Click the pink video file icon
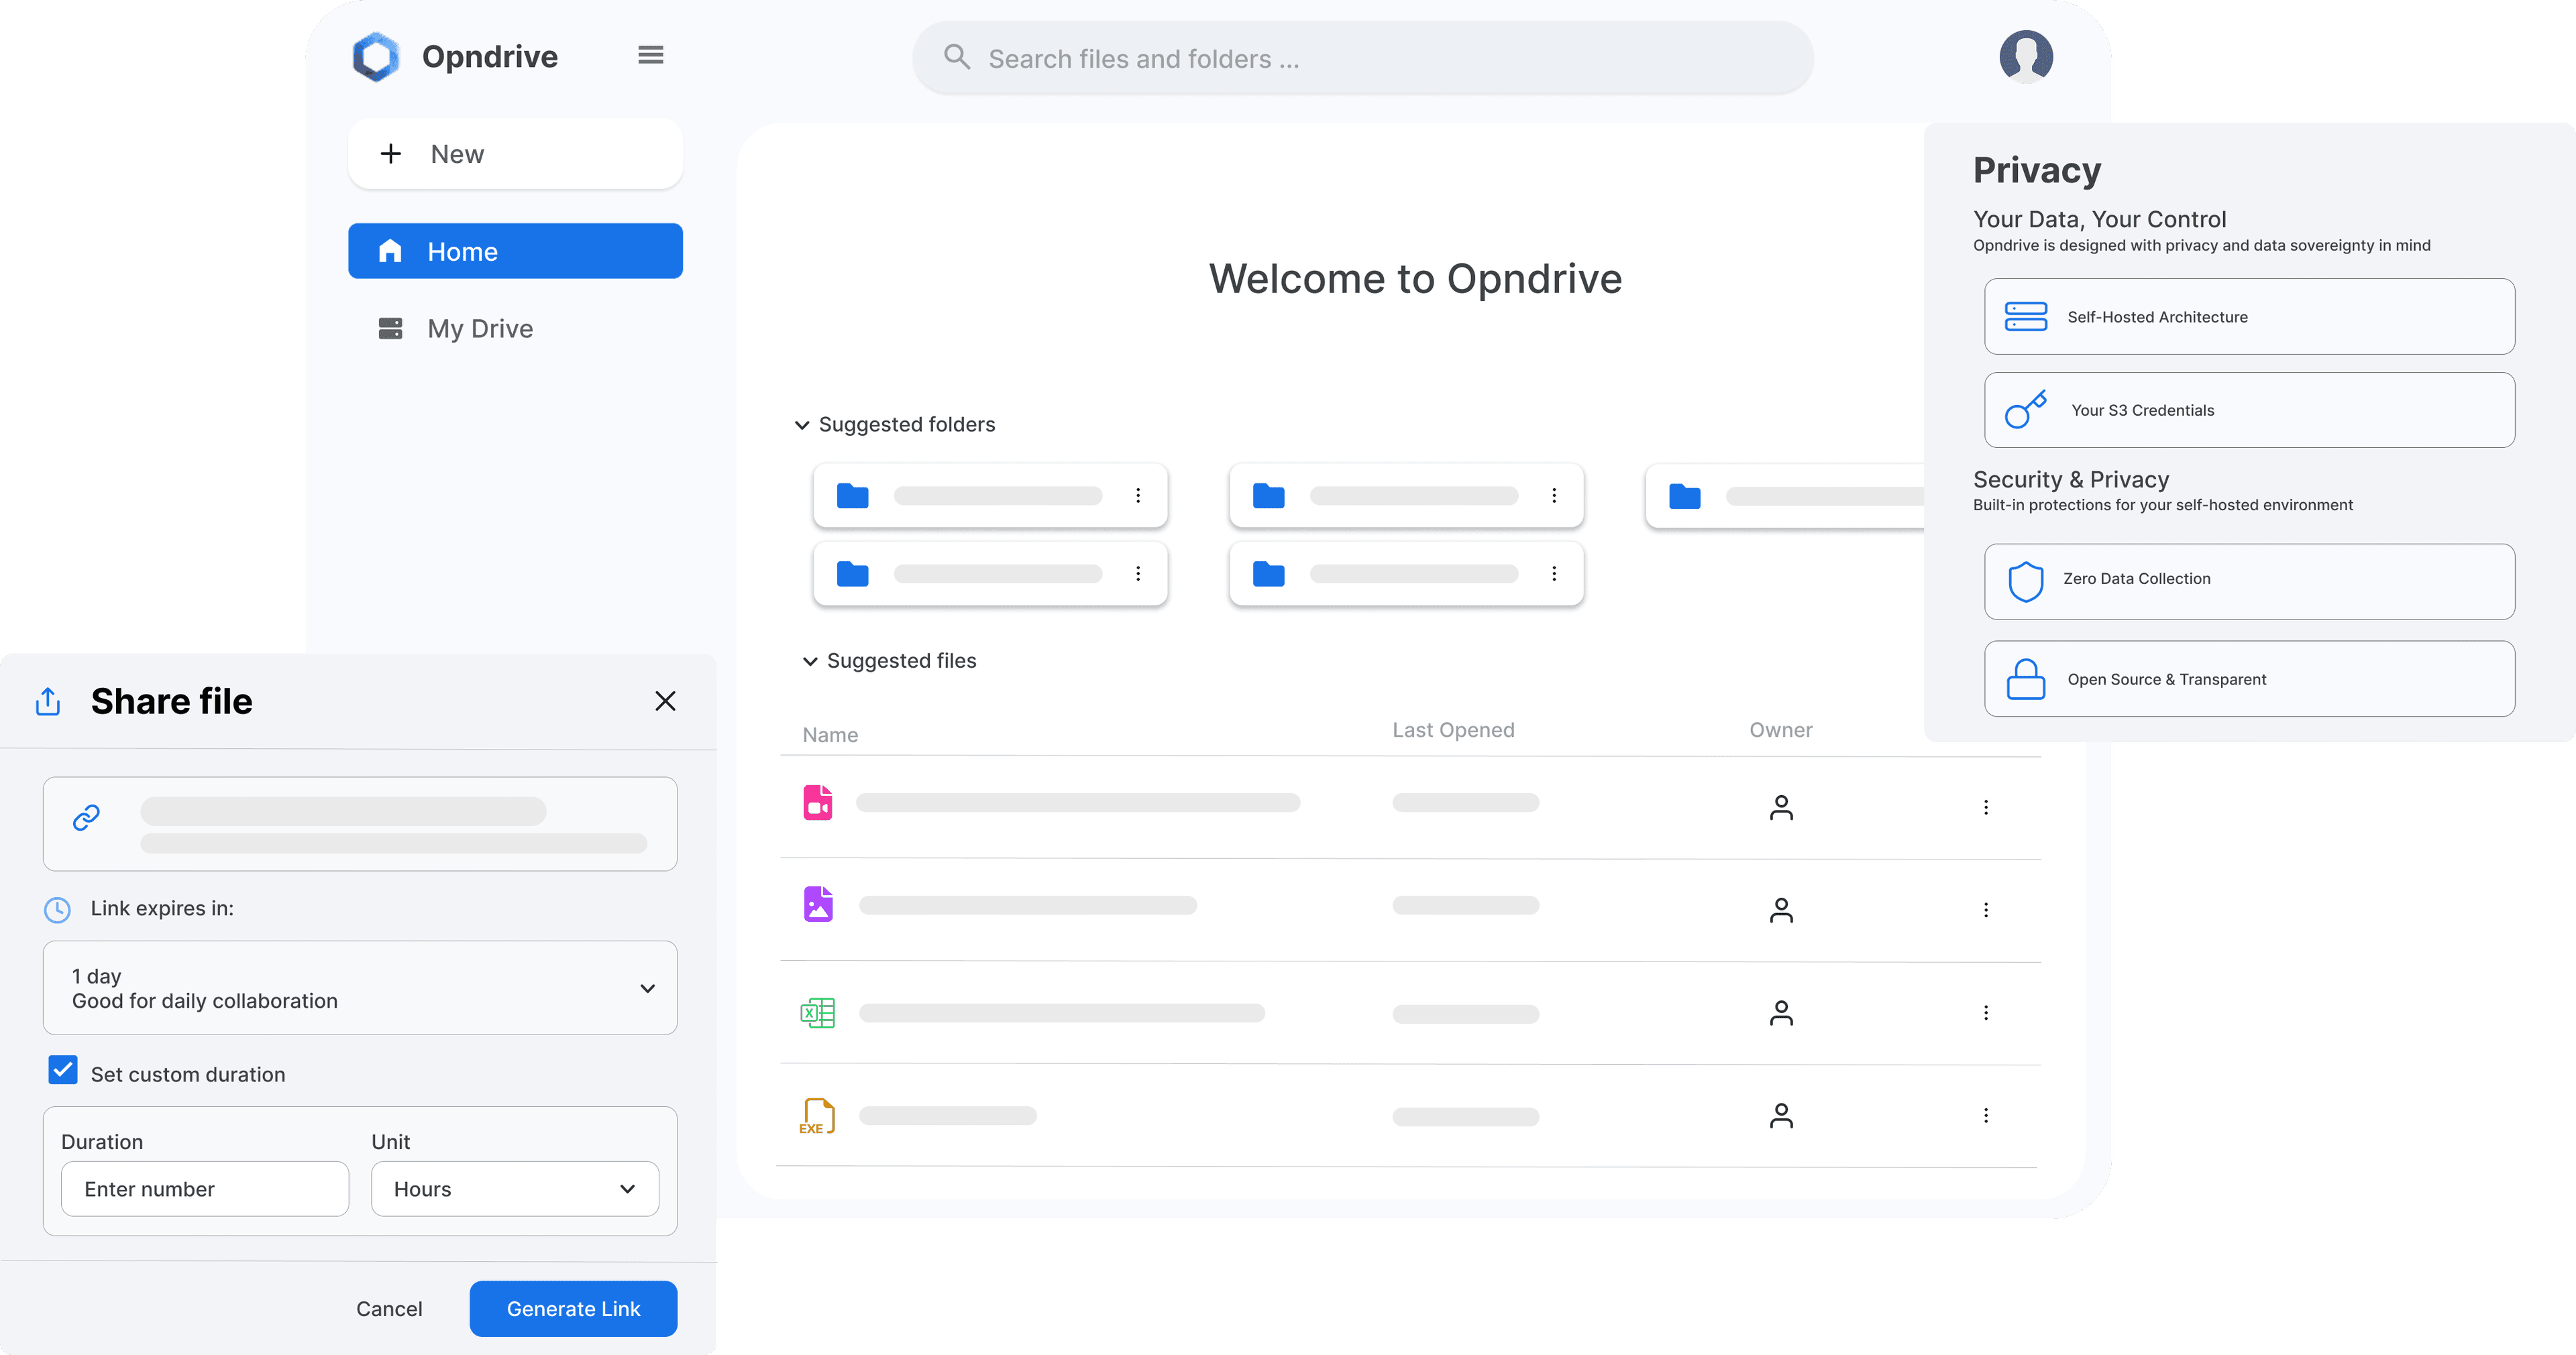Screen dimensions: 2576x1355 (x=818, y=803)
